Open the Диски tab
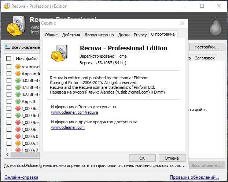Screen dimensions: 228x182 coord(124,35)
